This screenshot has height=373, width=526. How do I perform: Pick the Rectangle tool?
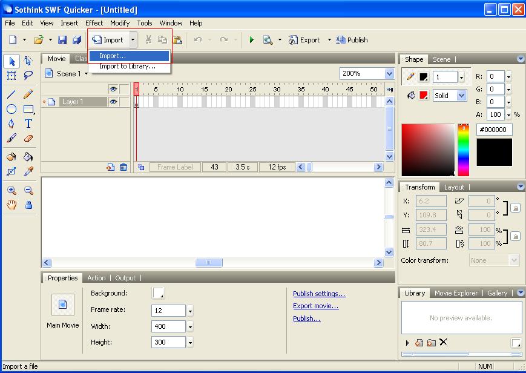pyautogui.click(x=28, y=109)
